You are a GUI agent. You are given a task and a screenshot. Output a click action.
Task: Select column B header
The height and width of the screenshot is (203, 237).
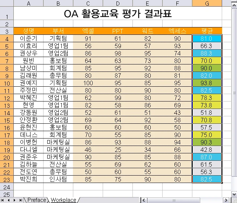pos(58,3)
